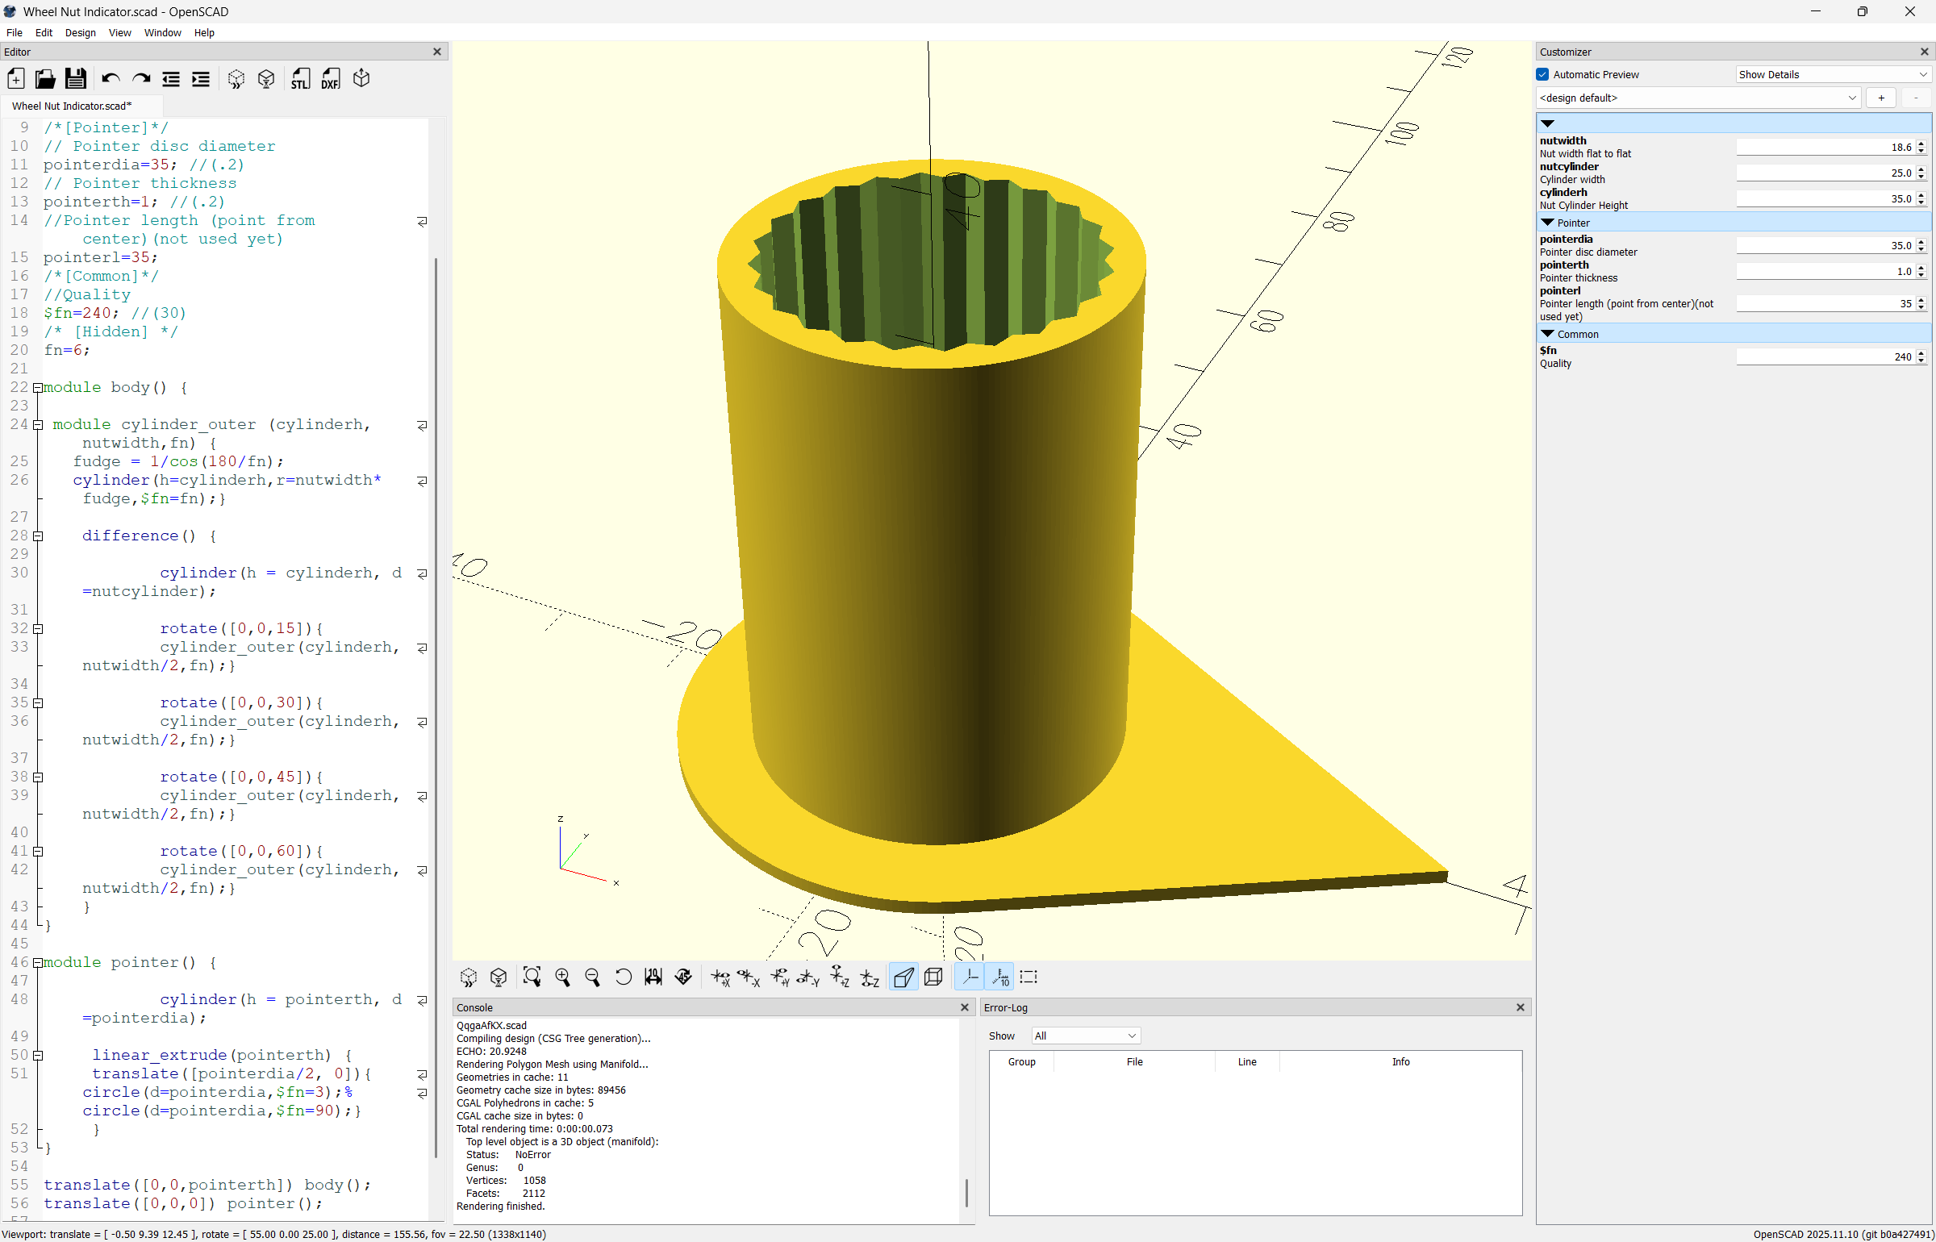Create a new file from the editor toolbar

pos(16,78)
